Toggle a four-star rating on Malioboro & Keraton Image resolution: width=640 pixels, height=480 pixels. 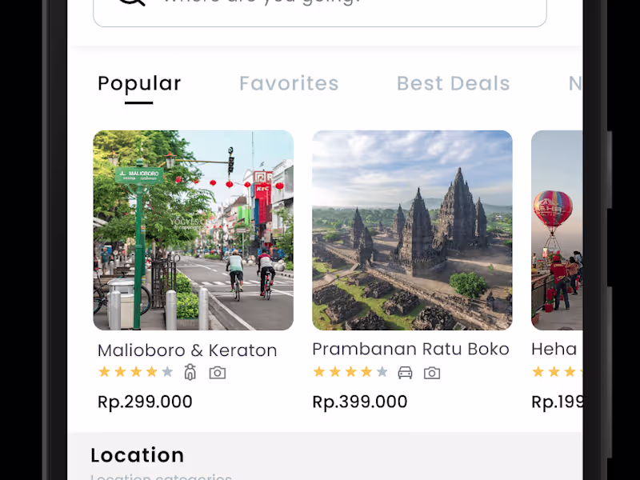(151, 371)
